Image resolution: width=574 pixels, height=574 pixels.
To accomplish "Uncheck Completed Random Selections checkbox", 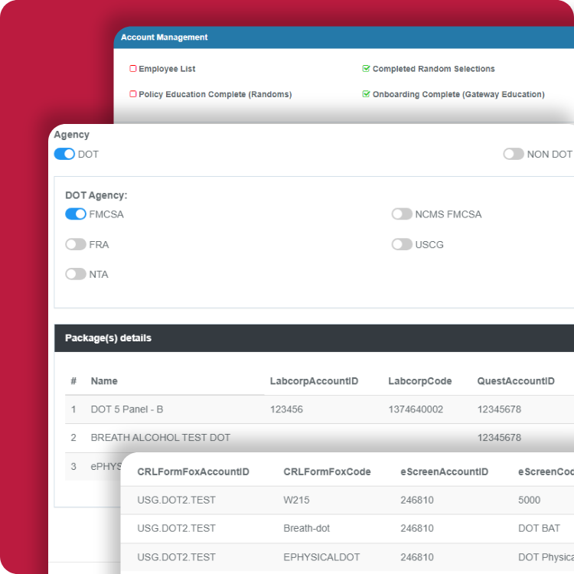I will [366, 68].
